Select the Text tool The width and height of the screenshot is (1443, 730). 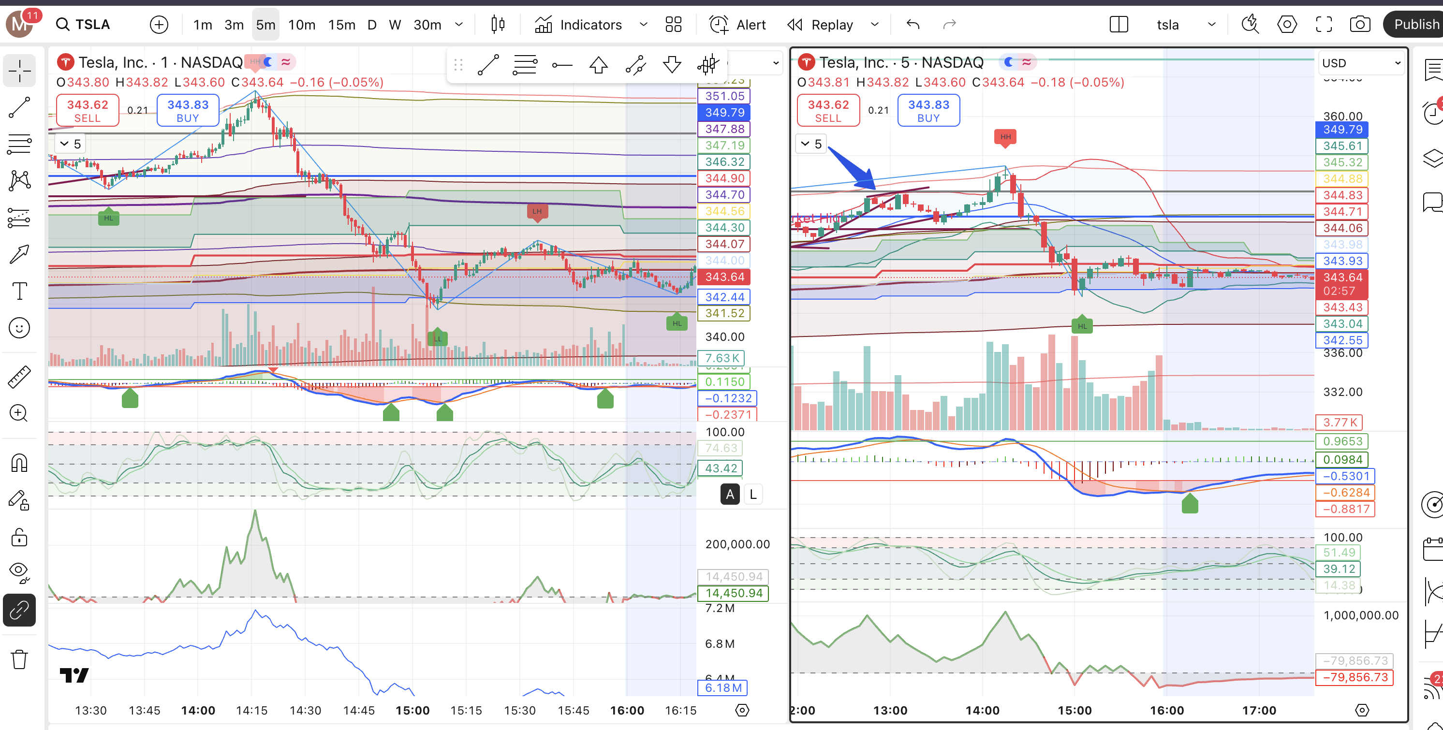pyautogui.click(x=19, y=291)
